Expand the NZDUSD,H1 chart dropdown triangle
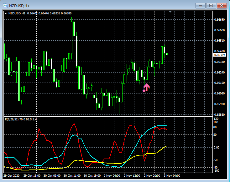Screen dimensions: 230x182 (x=6, y=13)
